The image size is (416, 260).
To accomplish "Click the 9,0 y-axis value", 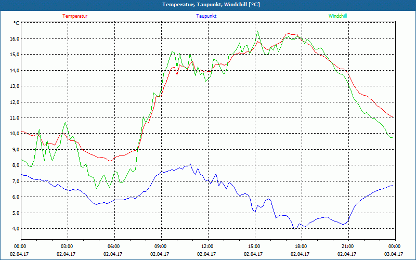I will (16, 149).
